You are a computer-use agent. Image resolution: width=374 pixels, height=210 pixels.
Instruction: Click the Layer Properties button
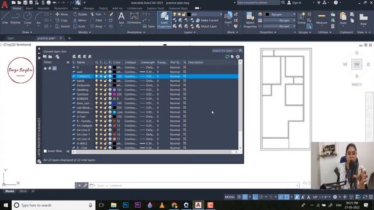pos(164,20)
